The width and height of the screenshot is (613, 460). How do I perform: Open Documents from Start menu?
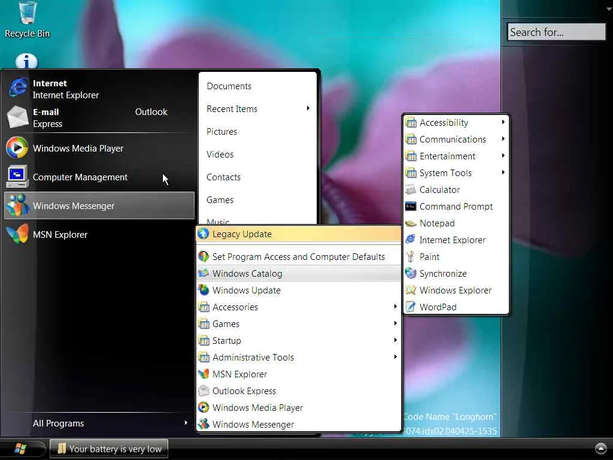tap(229, 86)
